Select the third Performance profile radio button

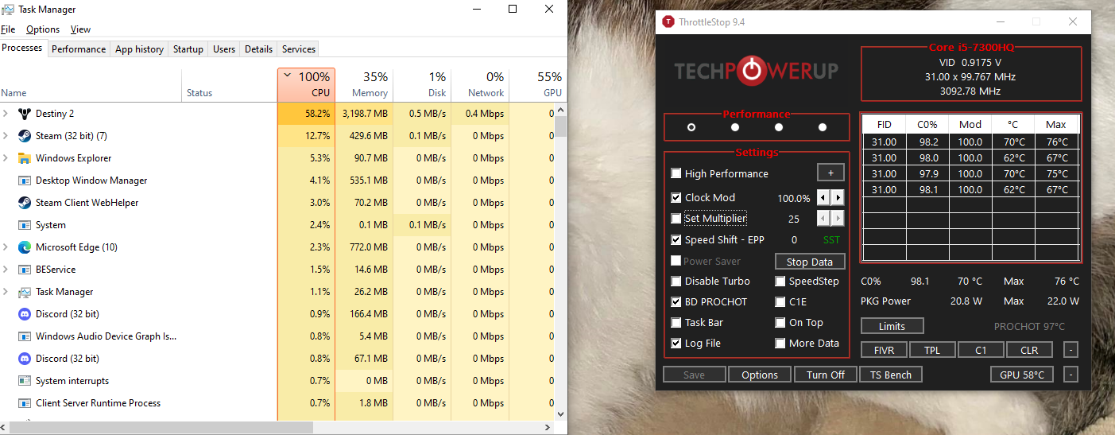pyautogui.click(x=779, y=127)
